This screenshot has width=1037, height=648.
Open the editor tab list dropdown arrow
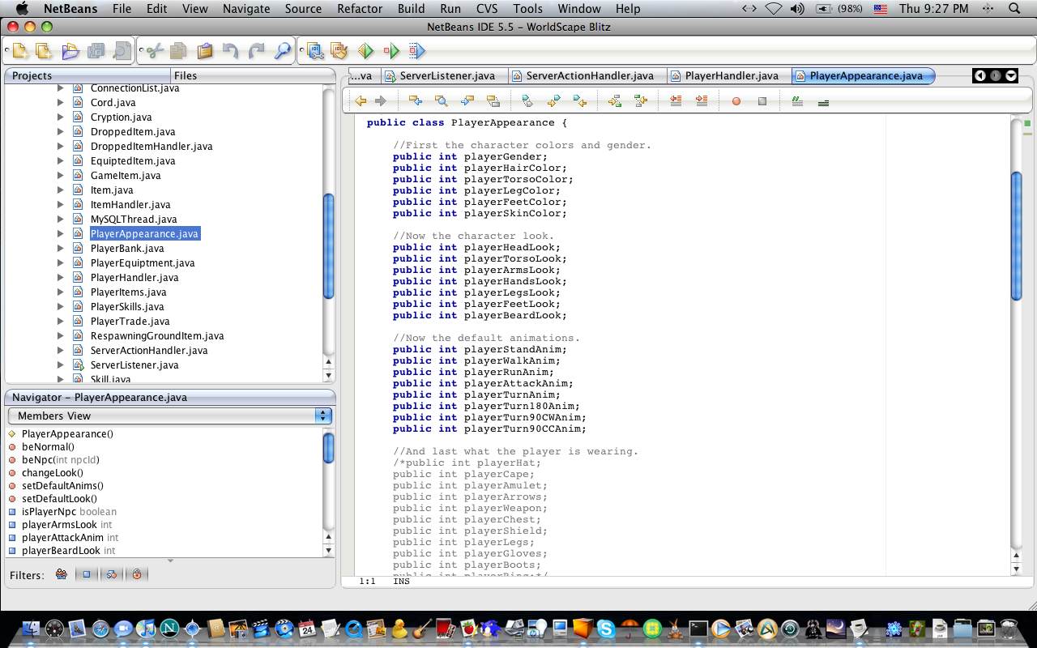click(1011, 75)
